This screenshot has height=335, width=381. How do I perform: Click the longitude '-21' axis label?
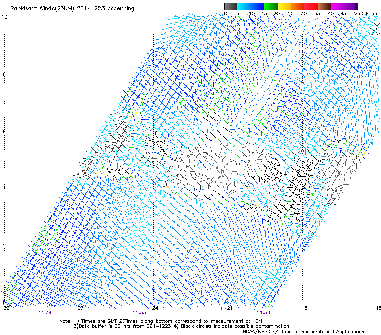tap(228, 308)
